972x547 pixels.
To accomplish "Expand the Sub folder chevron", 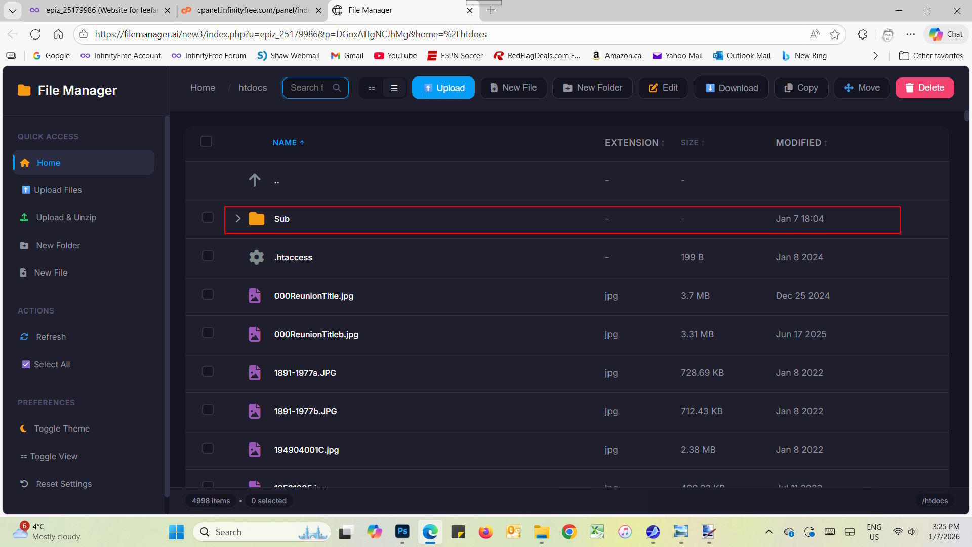I will coord(238,219).
